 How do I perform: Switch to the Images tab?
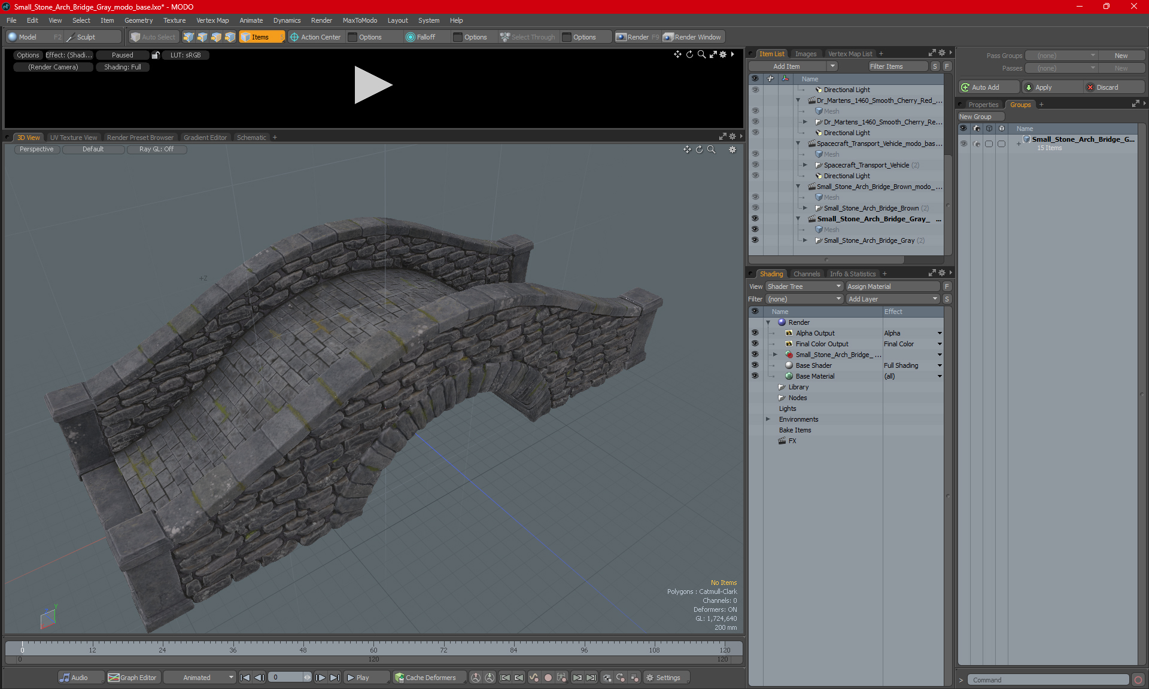pyautogui.click(x=805, y=54)
